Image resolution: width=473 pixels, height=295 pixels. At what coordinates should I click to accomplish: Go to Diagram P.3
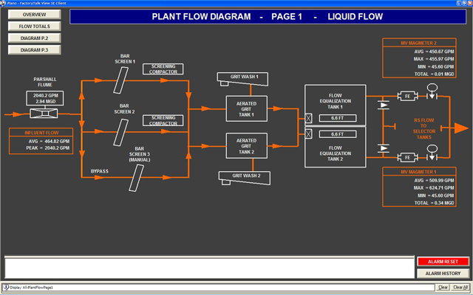point(33,50)
